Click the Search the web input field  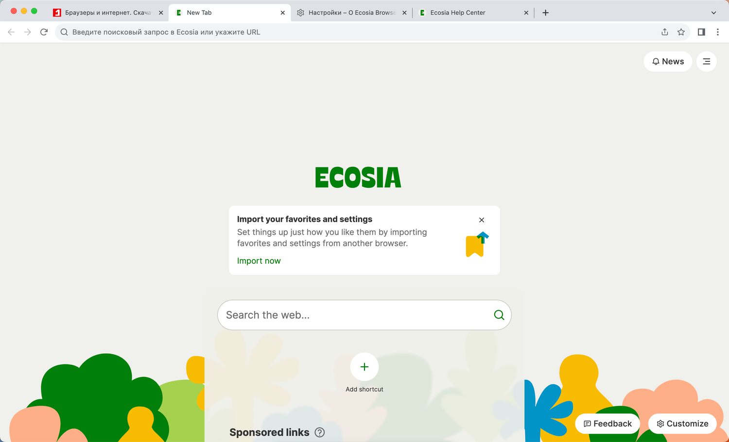pos(355,315)
